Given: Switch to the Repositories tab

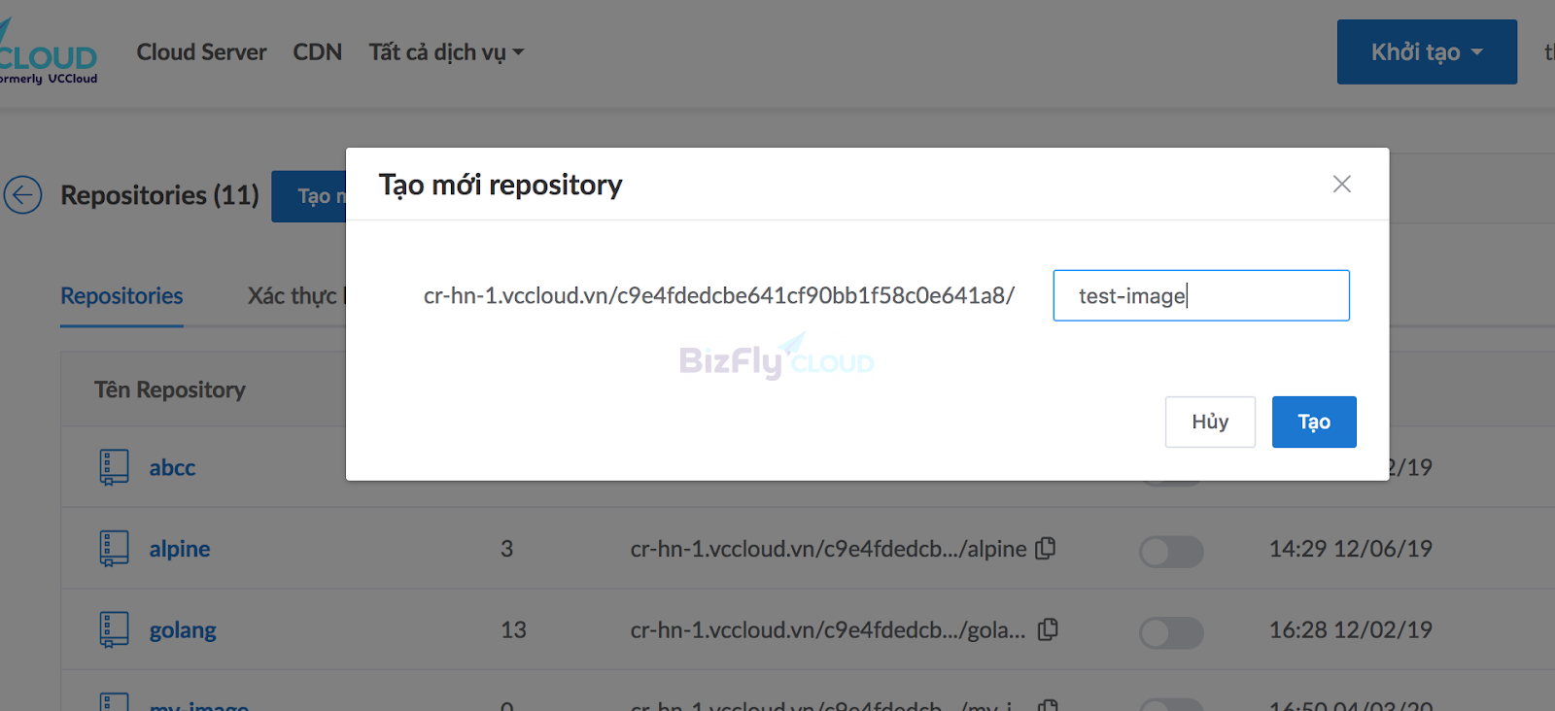Looking at the screenshot, I should pyautogui.click(x=121, y=296).
